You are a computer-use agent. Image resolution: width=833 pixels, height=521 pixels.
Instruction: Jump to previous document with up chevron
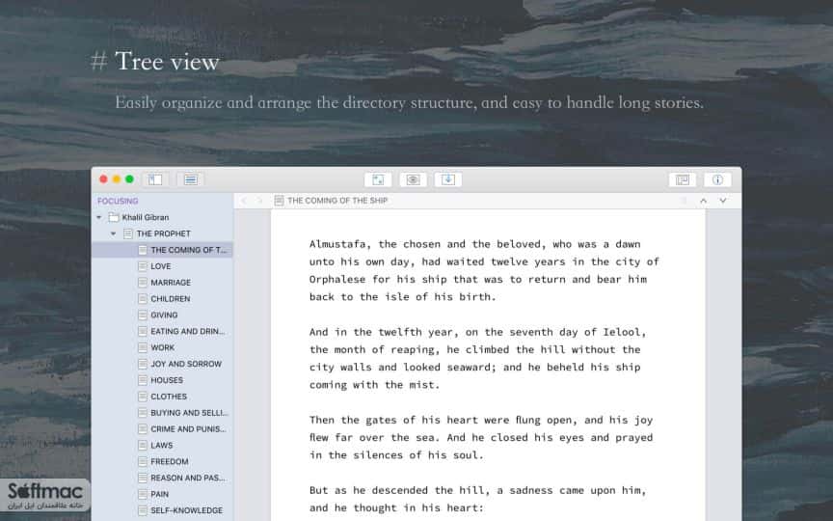(704, 201)
